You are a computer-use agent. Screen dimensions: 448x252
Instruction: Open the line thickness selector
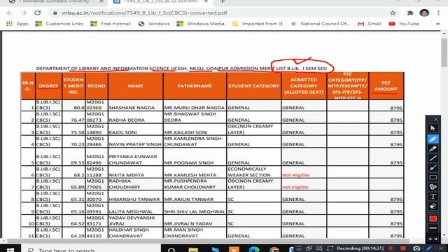pos(433,228)
